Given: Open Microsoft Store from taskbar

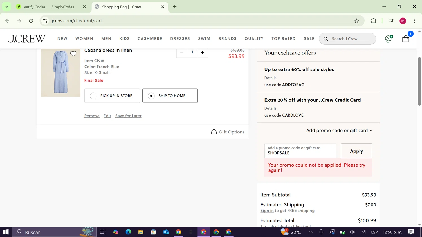Looking at the screenshot, I should [x=153, y=232].
